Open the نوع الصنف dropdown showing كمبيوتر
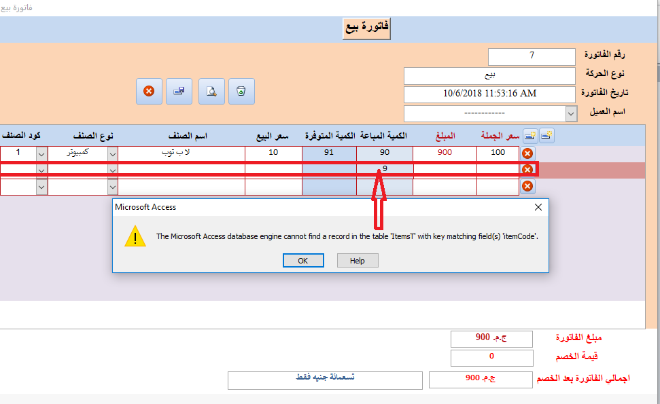 pyautogui.click(x=112, y=153)
